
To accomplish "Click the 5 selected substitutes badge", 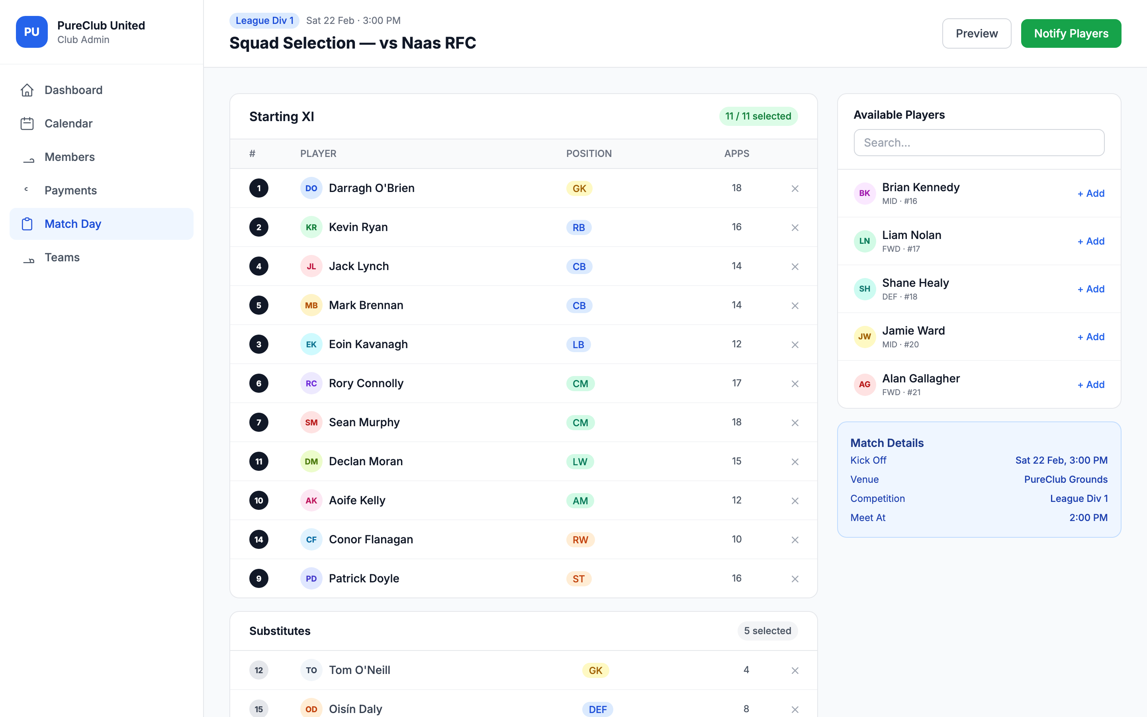I will [767, 631].
